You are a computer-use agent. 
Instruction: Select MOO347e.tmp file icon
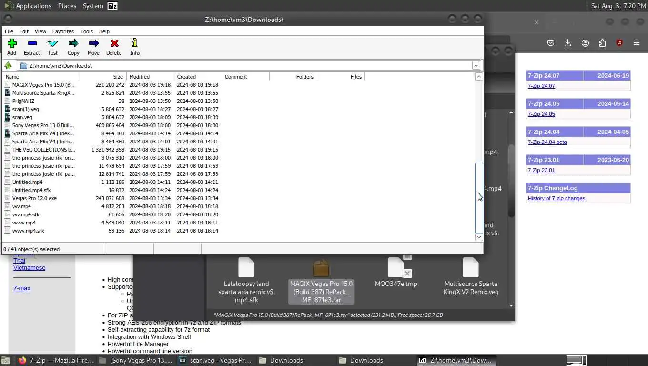[x=396, y=273]
